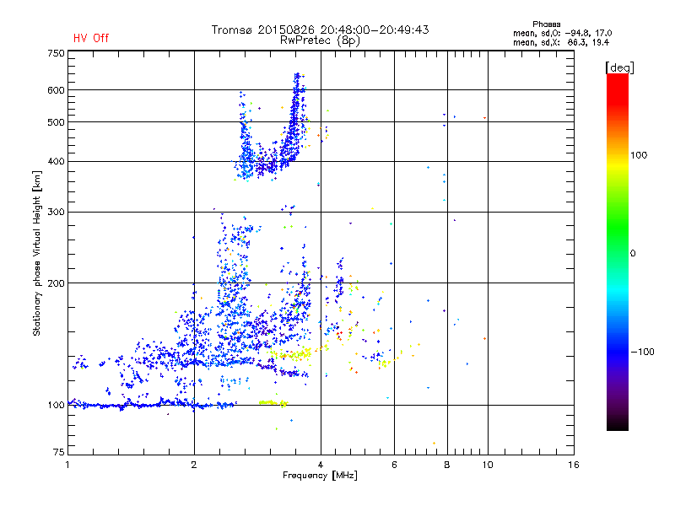
Task: Click the red 'HV Off' status label
Action: click(91, 38)
